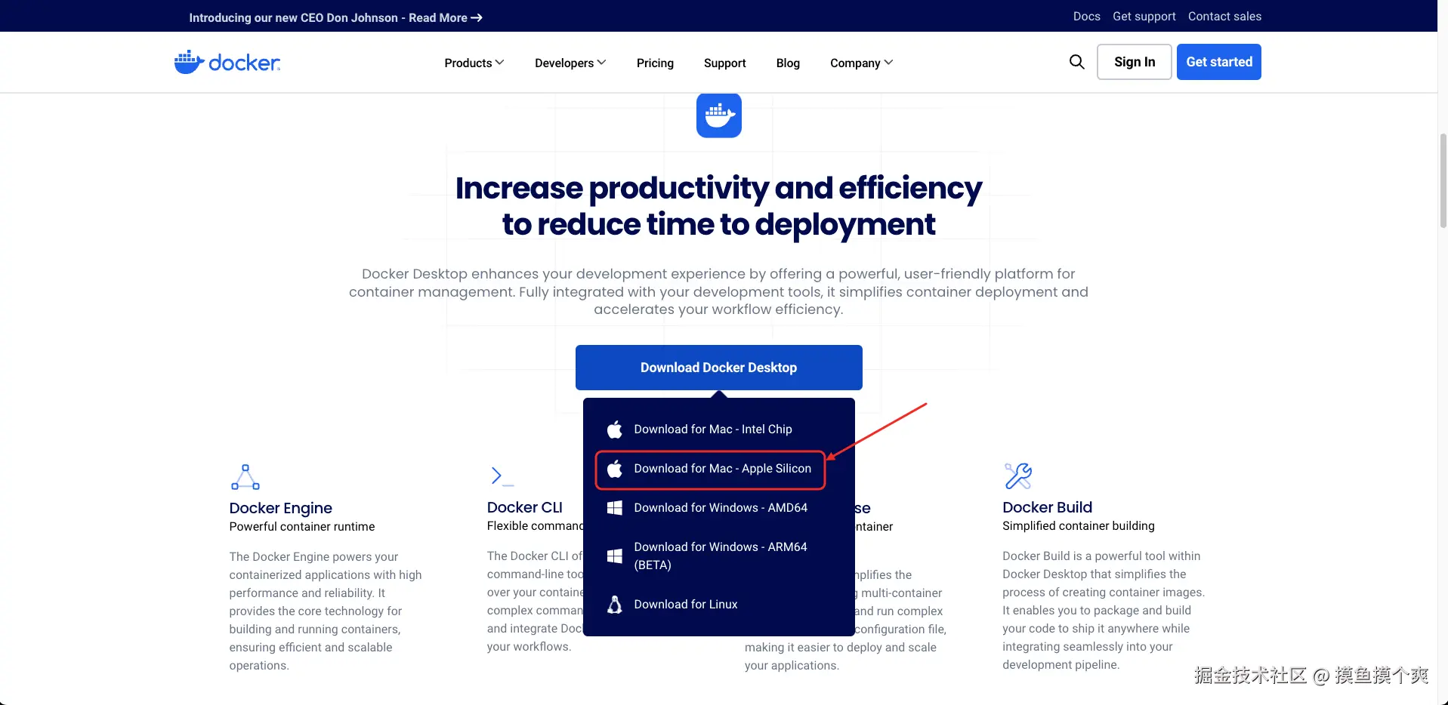The width and height of the screenshot is (1448, 705).
Task: Click the Docker Engine heading
Action: [x=281, y=508]
